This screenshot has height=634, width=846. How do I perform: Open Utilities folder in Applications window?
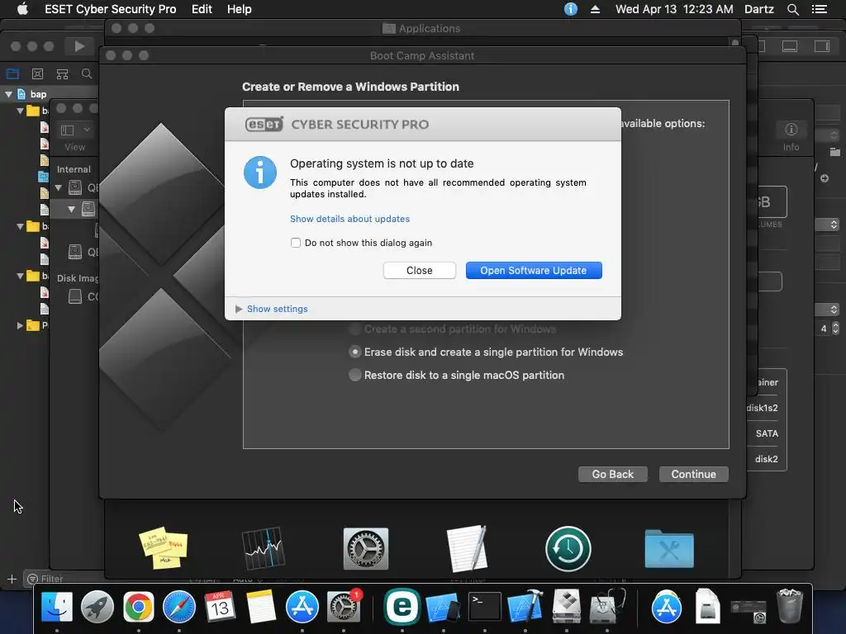tap(669, 549)
